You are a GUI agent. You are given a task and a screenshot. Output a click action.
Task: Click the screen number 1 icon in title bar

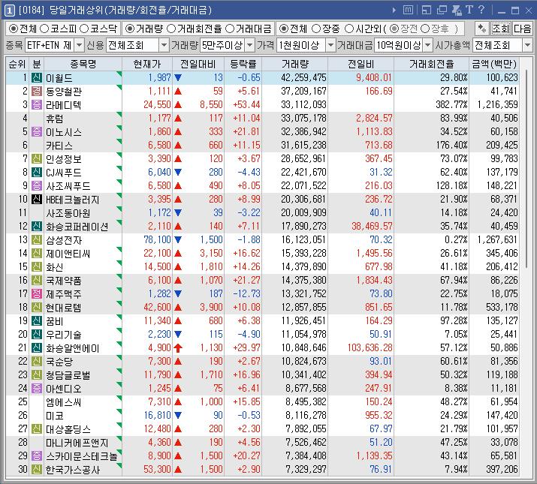9,11
